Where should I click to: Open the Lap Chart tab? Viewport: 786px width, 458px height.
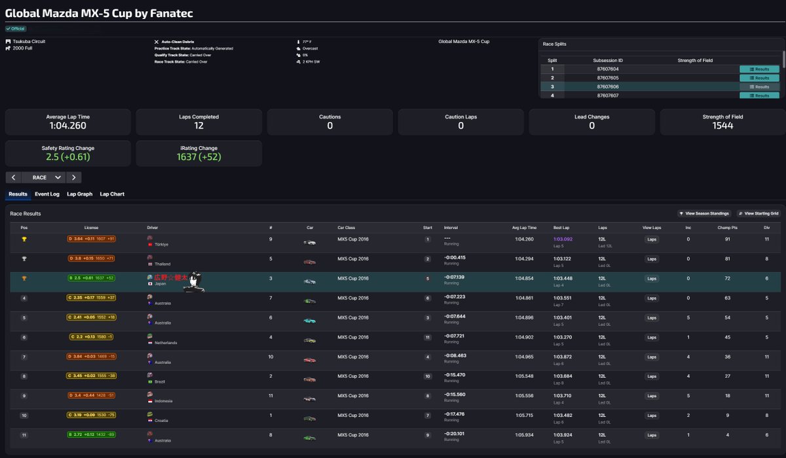pos(112,194)
